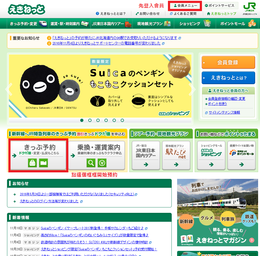Open 2016年5月24日 security notice link
This screenshot has width=260, height=256.
77,194
